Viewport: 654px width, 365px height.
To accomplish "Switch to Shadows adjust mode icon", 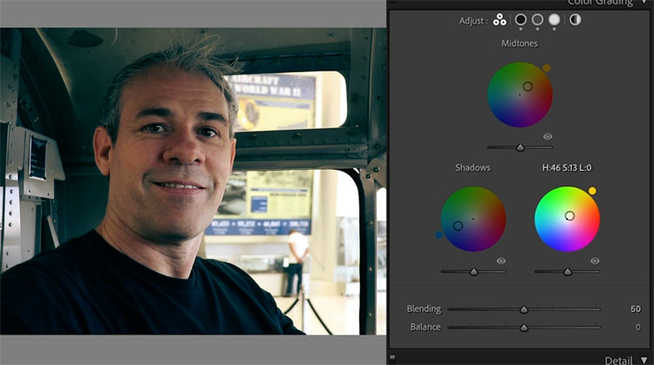I will (x=521, y=19).
